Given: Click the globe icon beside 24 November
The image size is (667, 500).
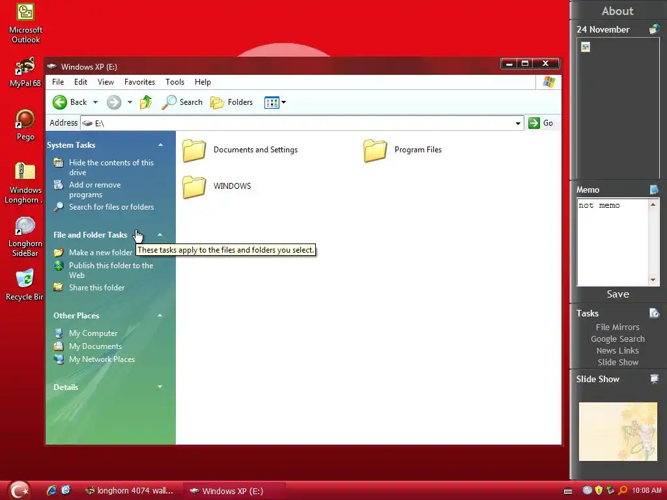Looking at the screenshot, I should pyautogui.click(x=654, y=29).
